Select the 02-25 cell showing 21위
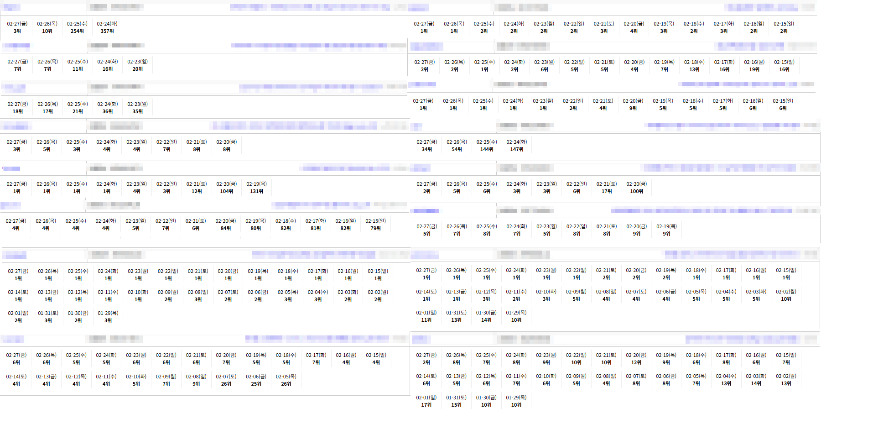The width and height of the screenshot is (873, 424). coord(78,108)
